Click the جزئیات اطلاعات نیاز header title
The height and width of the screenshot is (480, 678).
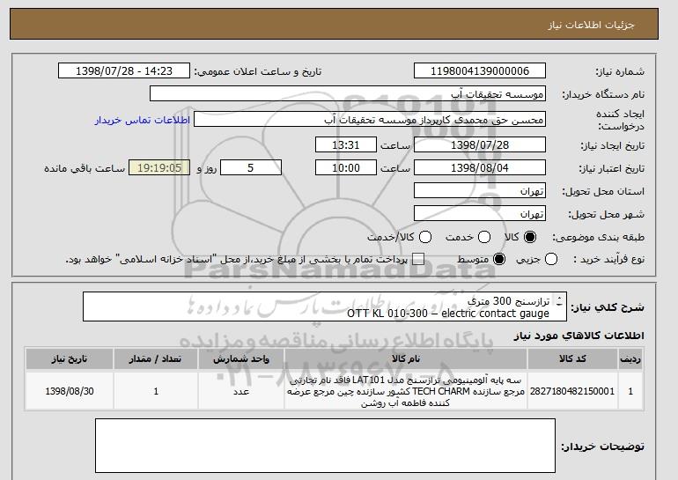pos(591,25)
